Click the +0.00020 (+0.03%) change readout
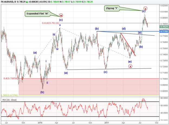Viewport: 169px width, 125px height. coord(38,2)
